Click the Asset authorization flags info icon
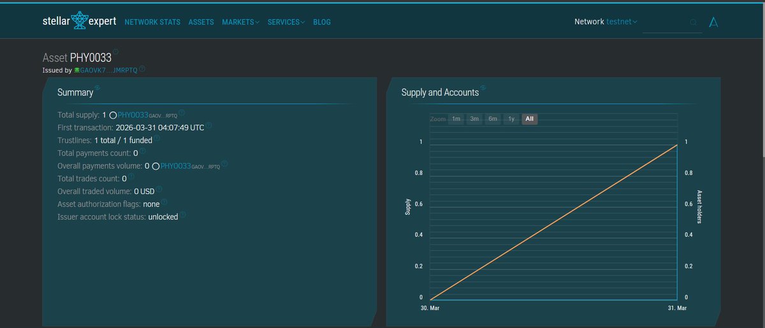 pos(164,202)
